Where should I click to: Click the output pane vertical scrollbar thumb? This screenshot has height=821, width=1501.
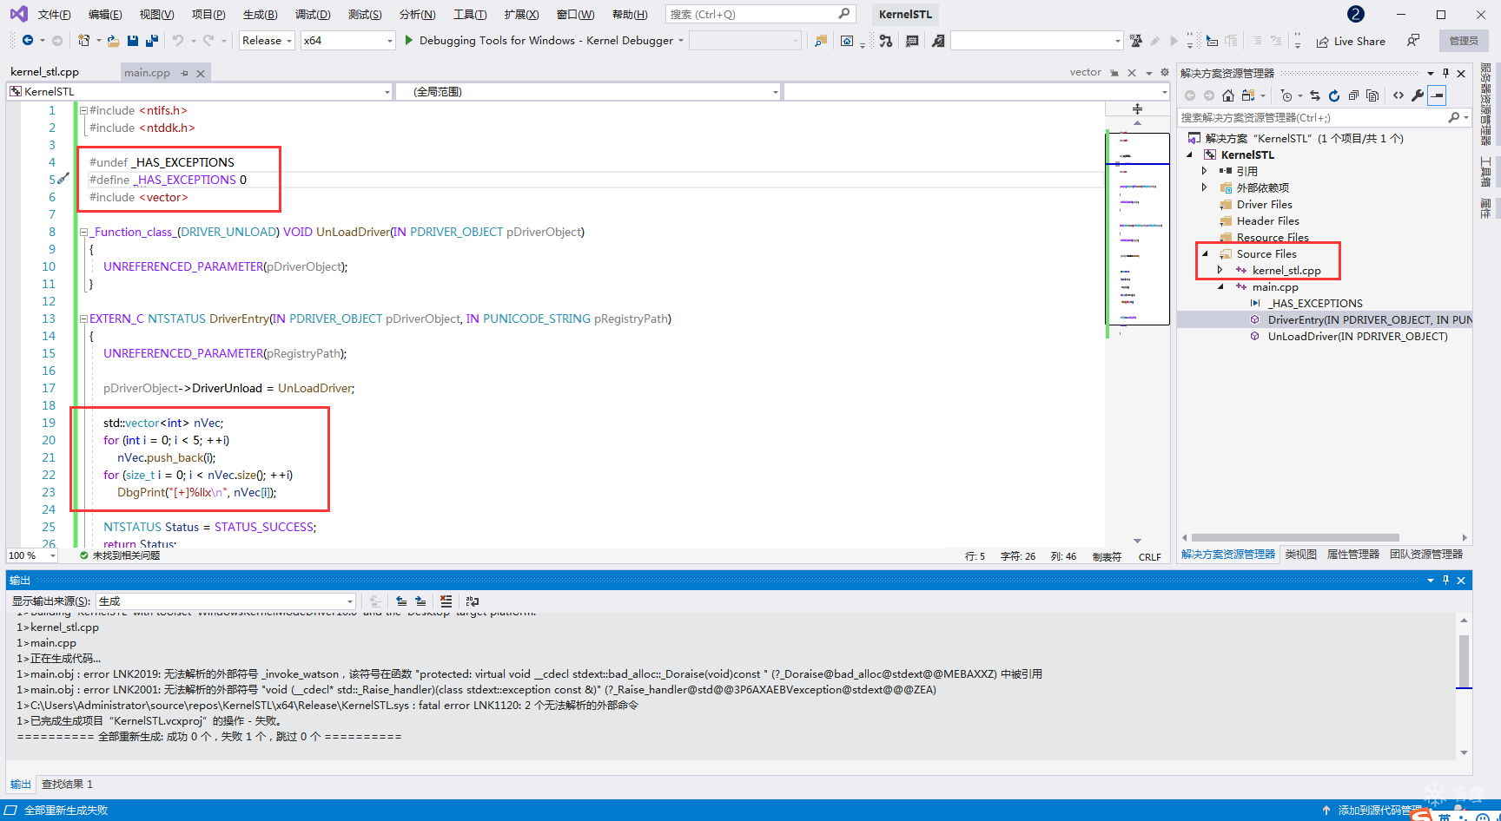coord(1464,660)
